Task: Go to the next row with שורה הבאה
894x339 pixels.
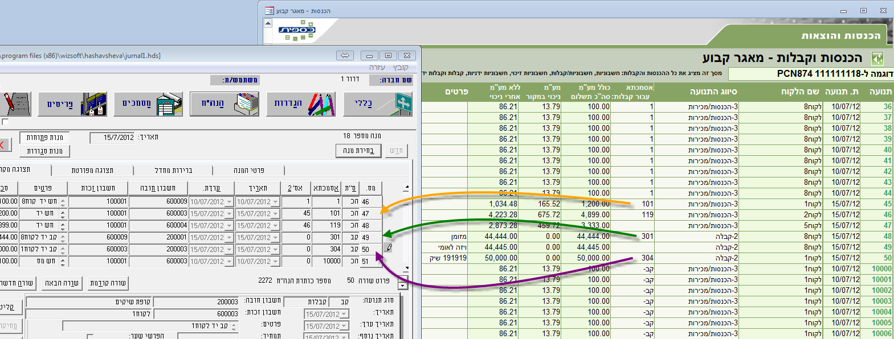Action: pos(62,283)
